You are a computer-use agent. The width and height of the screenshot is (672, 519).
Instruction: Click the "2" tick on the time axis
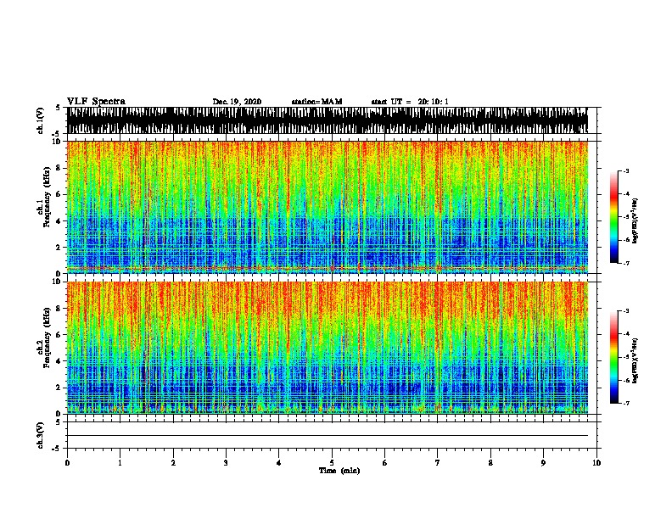[x=173, y=463]
